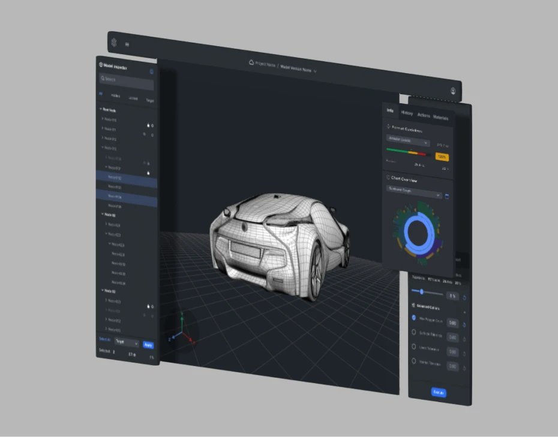Viewport: 558px width, 437px height.
Task: Select the Max Polygon Count radio option
Action: pyautogui.click(x=413, y=318)
